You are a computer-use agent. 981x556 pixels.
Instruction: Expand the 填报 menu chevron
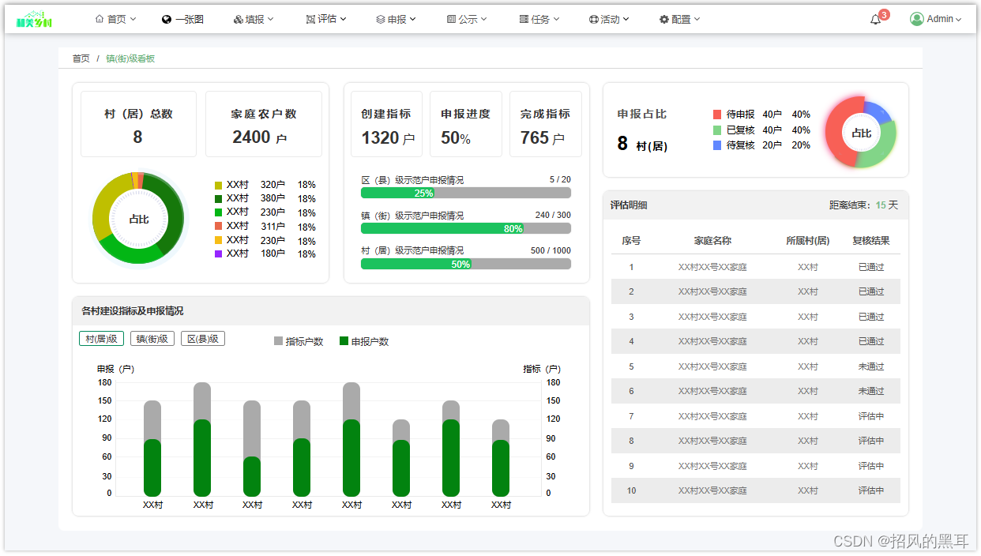(x=271, y=19)
